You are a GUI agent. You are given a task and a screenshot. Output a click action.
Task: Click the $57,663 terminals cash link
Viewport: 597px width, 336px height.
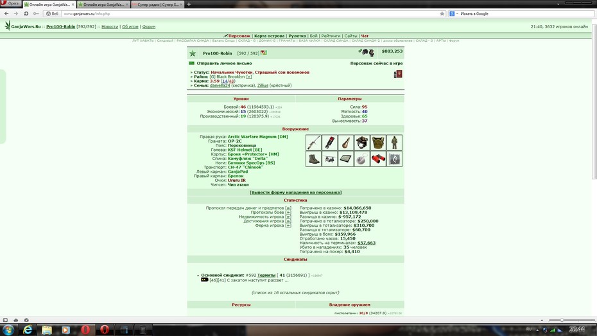tap(367, 243)
